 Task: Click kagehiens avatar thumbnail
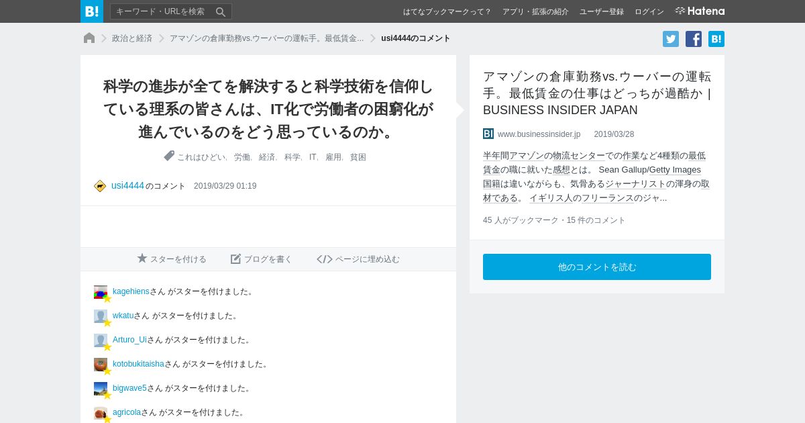(x=101, y=292)
